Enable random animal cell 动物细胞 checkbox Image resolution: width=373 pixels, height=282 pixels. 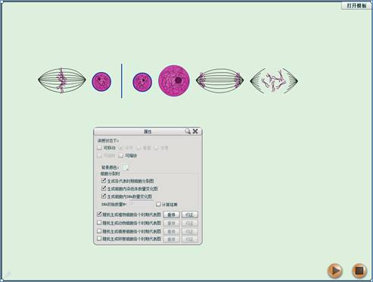point(99,223)
